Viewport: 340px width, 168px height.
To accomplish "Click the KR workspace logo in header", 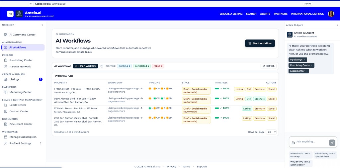I will pyautogui.click(x=10, y=14).
